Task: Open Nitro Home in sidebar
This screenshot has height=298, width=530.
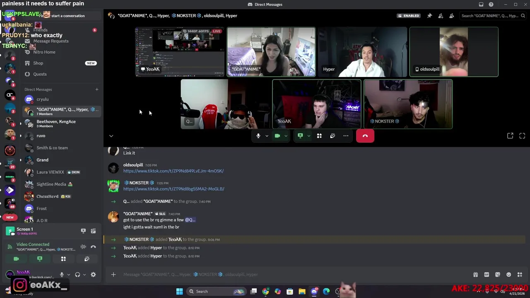Action: [61, 52]
